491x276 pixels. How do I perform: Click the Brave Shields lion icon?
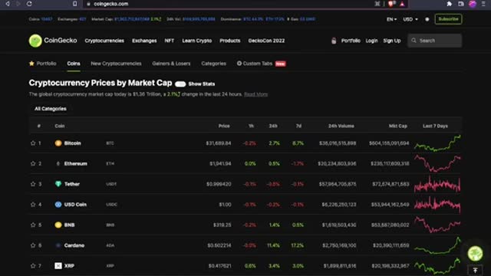point(391,4)
